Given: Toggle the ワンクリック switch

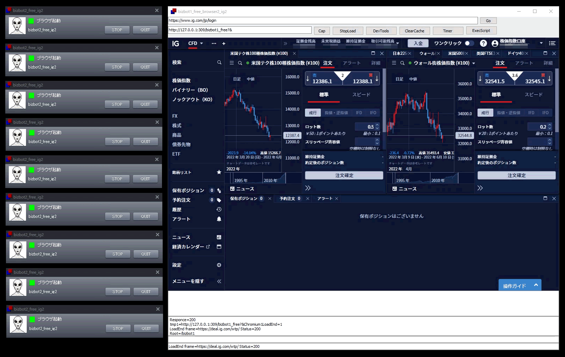Looking at the screenshot, I should [x=469, y=43].
